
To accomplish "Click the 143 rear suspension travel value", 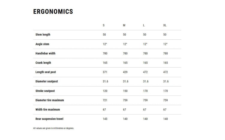I will pyautogui.click(x=105, y=119).
